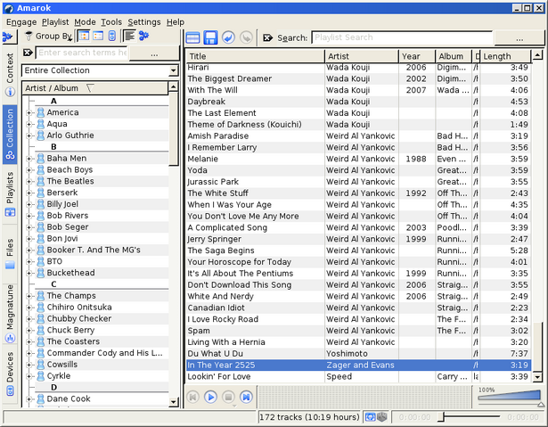This screenshot has height=427, width=548.
Task: Switch to the Context sidebar tab
Action: [10, 74]
